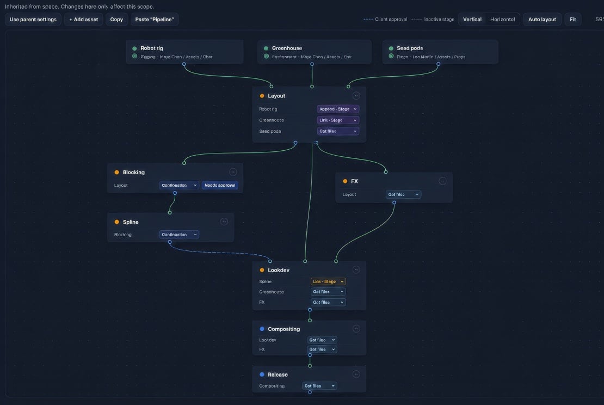Click the orange status dot on FX
The image size is (604, 405).
coord(345,181)
